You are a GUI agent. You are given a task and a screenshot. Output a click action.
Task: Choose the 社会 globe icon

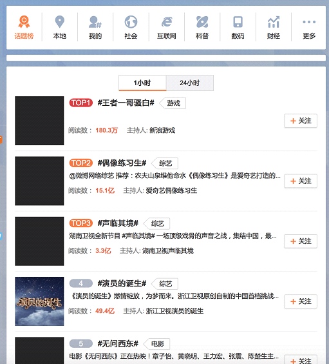coord(131,22)
